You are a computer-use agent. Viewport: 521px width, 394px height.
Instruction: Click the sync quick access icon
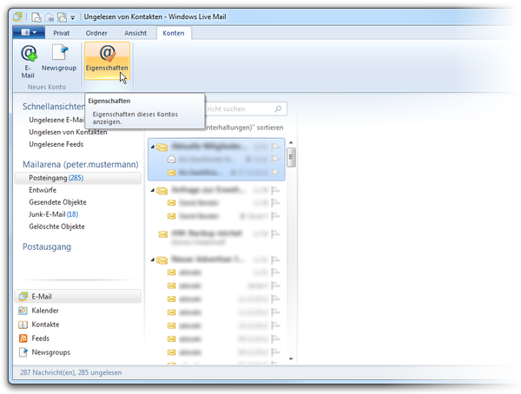[63, 17]
